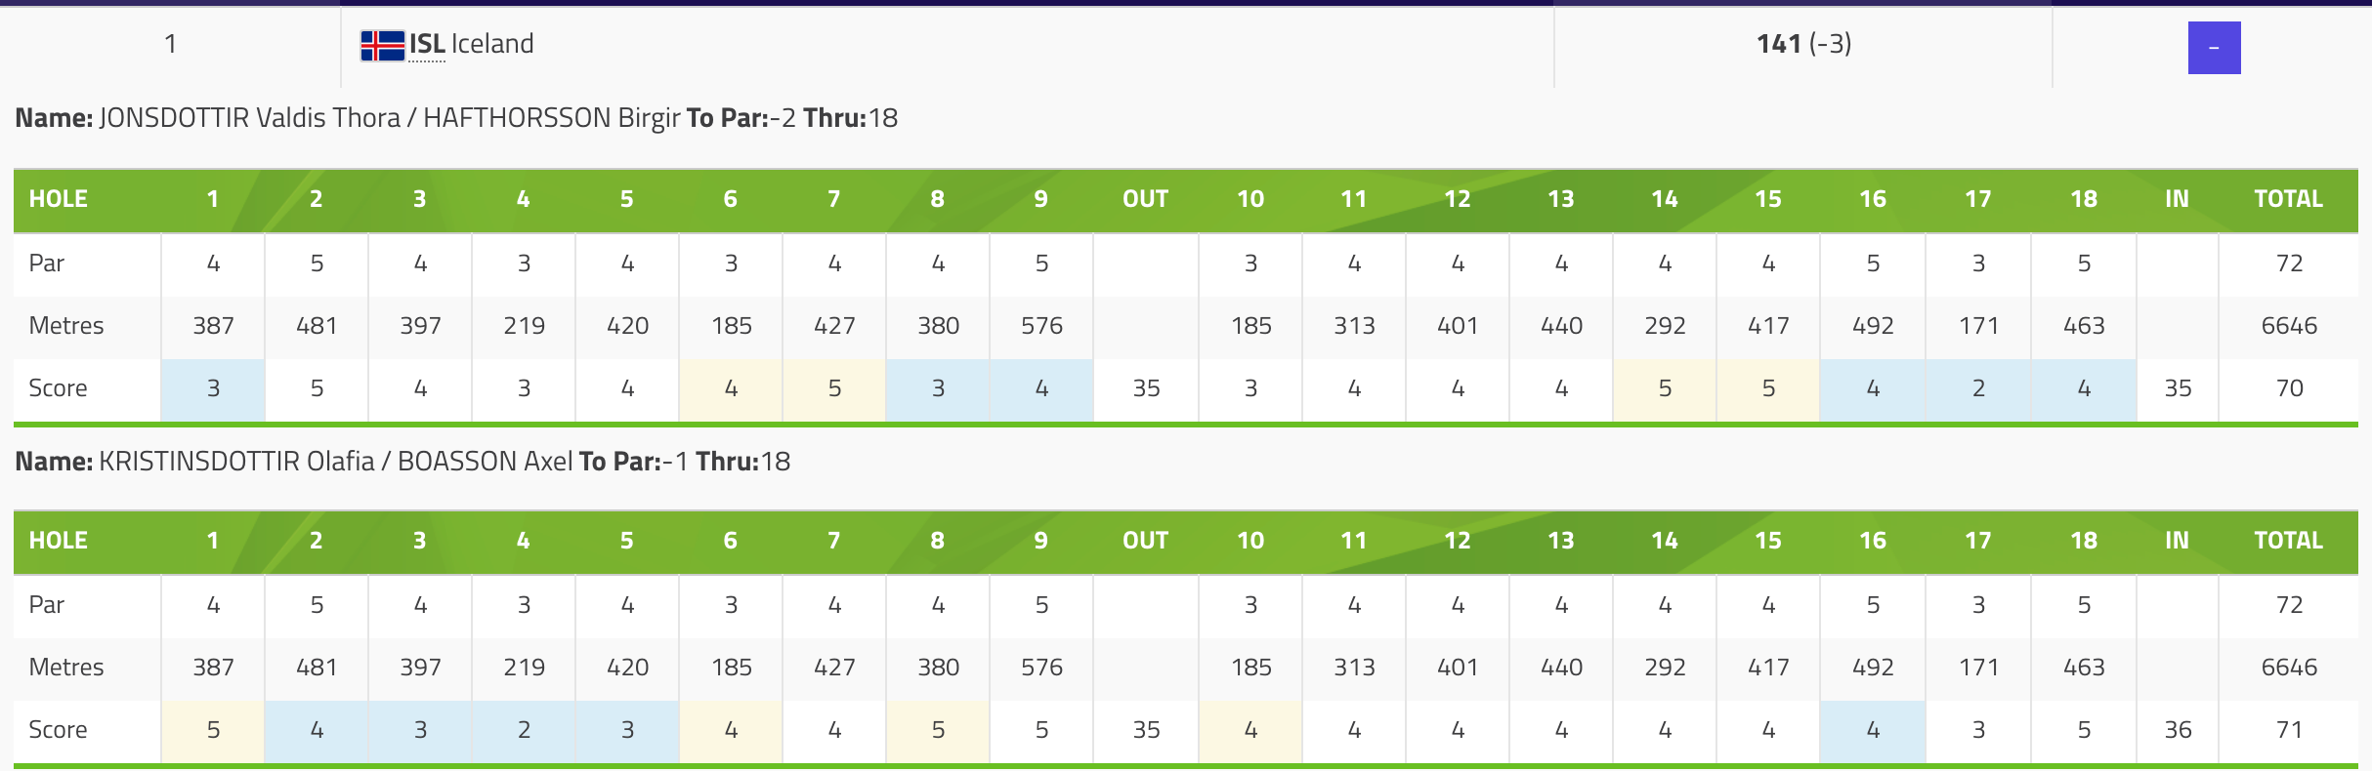The image size is (2372, 771).
Task: Collapse Iceland row with minus button
Action: click(x=2214, y=48)
